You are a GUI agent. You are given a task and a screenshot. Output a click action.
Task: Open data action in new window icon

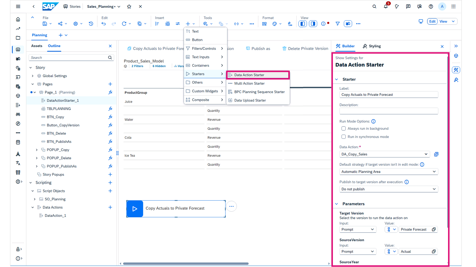tap(436, 154)
